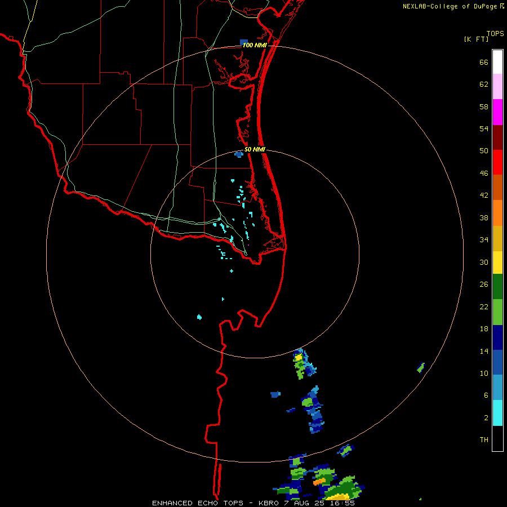
Task: Click the legend value 22
Action: coord(484,307)
